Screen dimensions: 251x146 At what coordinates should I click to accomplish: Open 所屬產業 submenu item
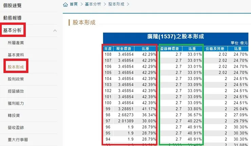[x=16, y=43]
